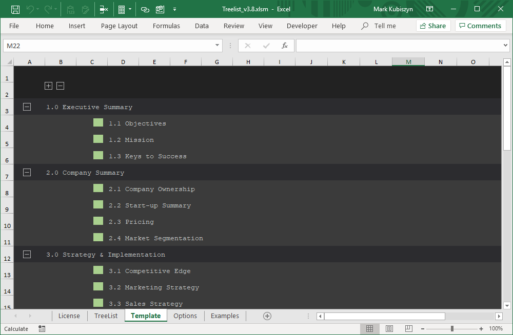Open the Formulas ribbon tab
Screen dimensions: 513x335
click(x=166, y=26)
